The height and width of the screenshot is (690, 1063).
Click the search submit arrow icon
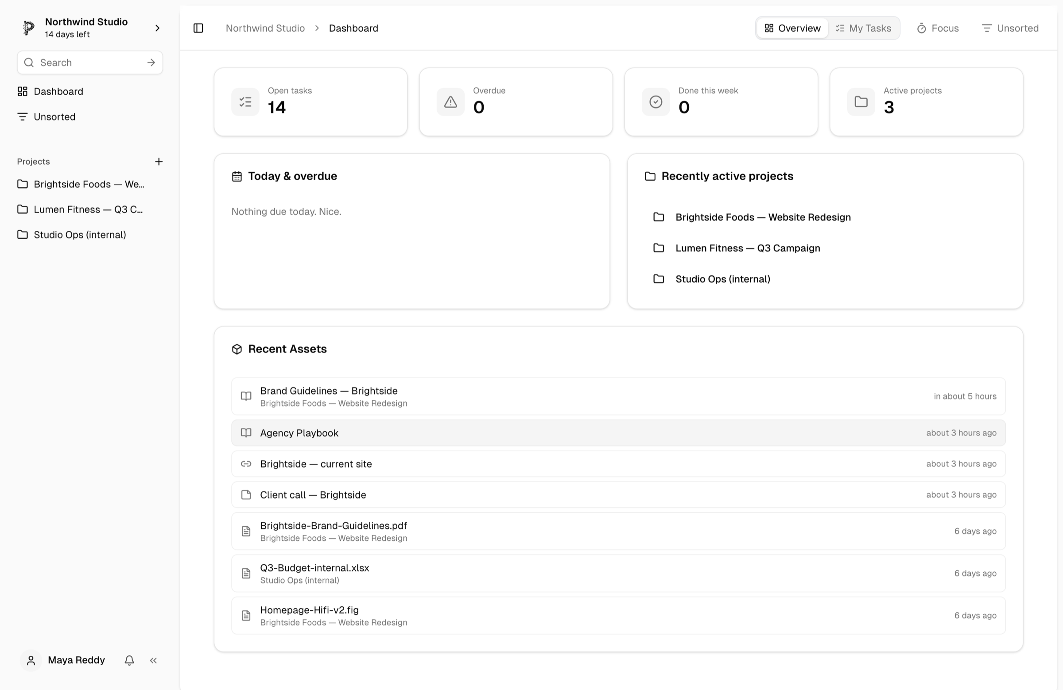click(x=151, y=62)
